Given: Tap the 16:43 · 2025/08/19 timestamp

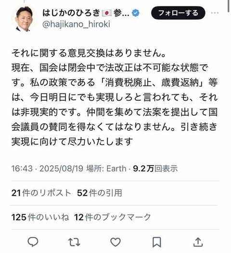Looking at the screenshot, I should (47, 169).
